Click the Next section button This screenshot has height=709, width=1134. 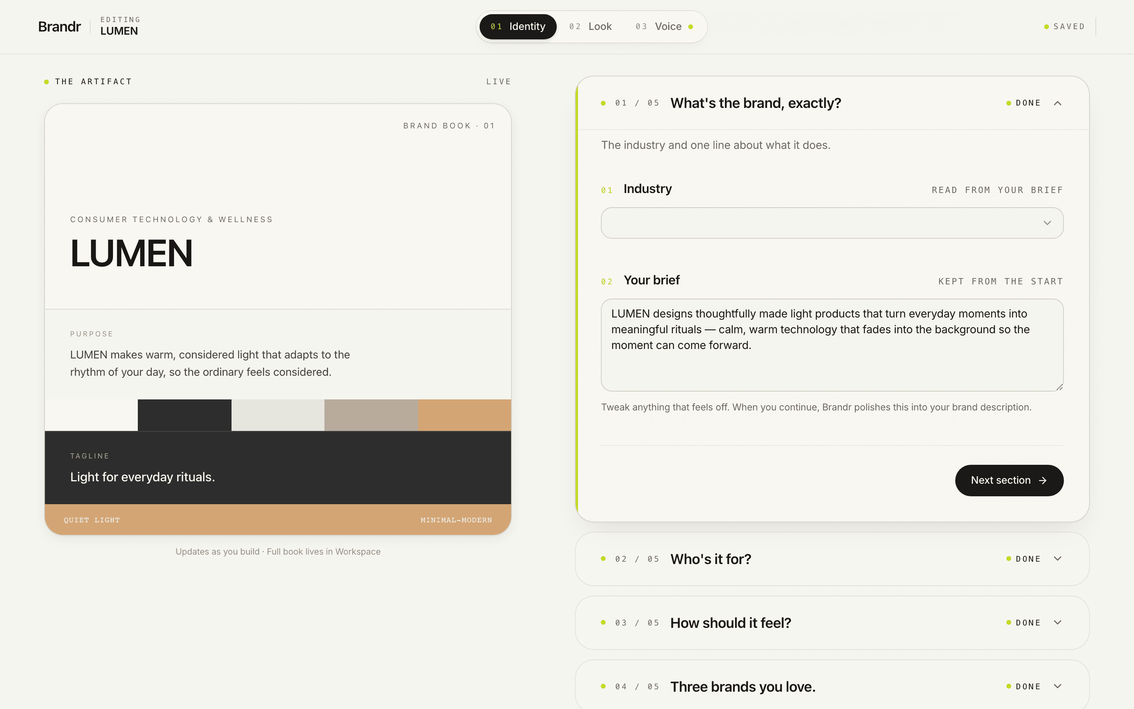pyautogui.click(x=1009, y=480)
